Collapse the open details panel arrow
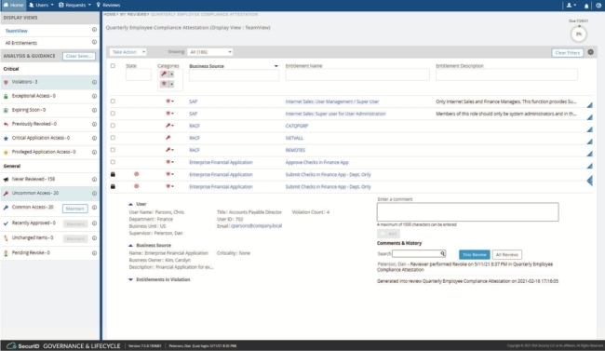605x351 pixels. tap(589, 181)
